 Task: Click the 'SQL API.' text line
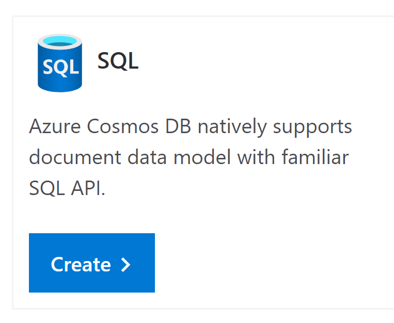click(67, 188)
